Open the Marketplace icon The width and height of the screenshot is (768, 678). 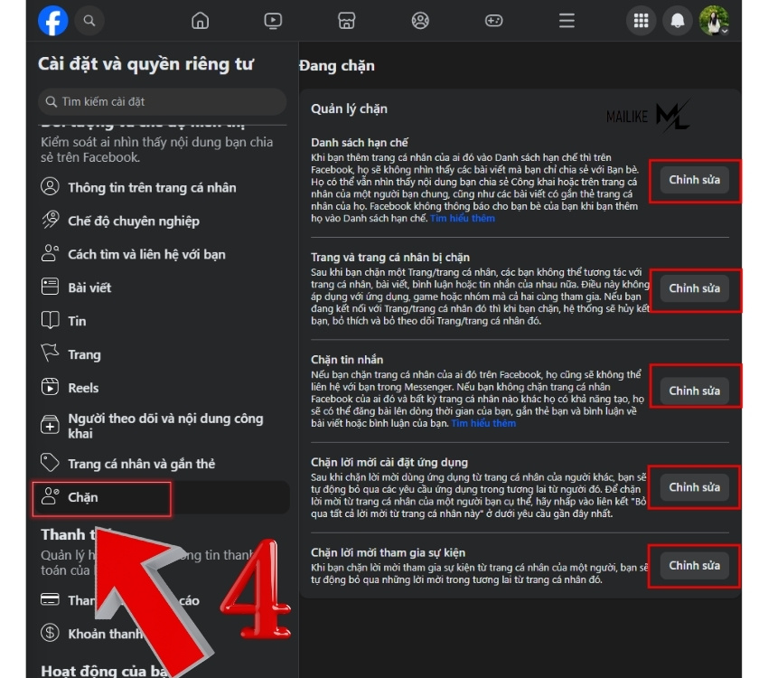click(346, 21)
